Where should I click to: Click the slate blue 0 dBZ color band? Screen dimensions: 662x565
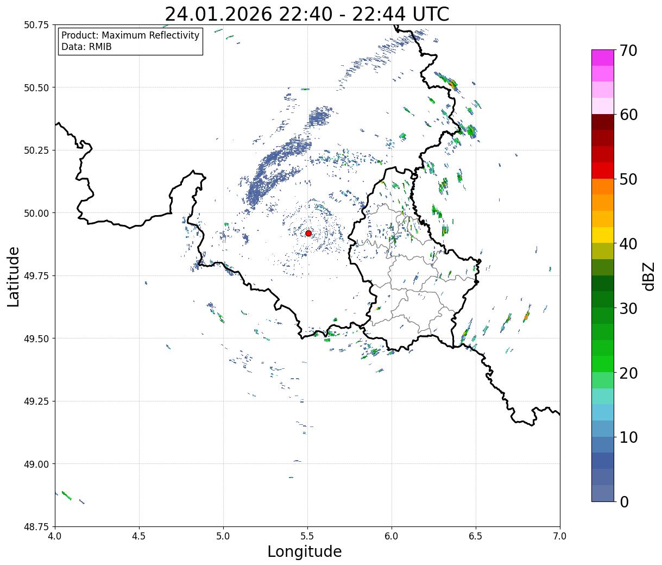[x=603, y=493]
